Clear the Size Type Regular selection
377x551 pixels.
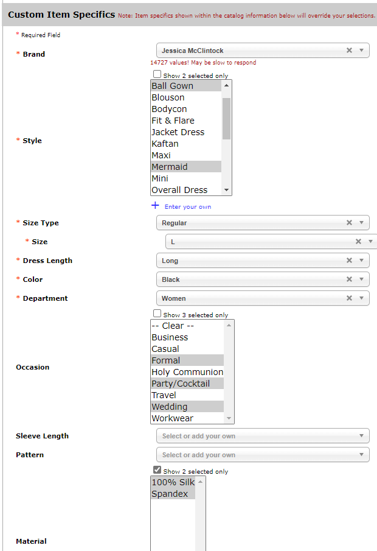coord(349,222)
